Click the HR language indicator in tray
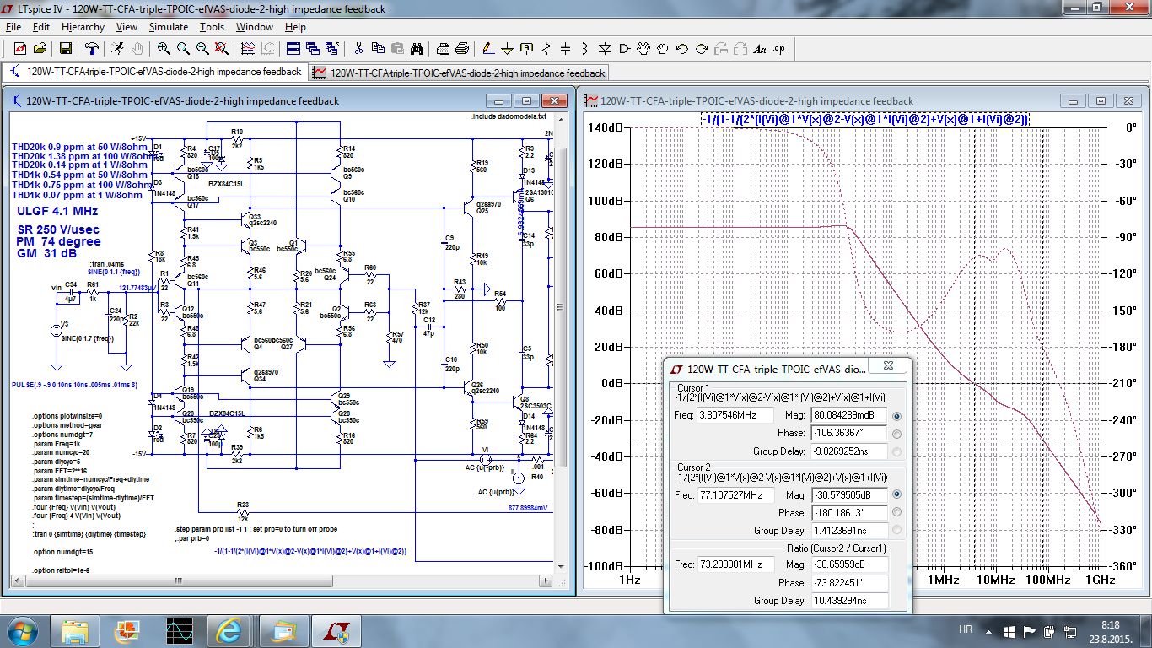Screen dimensions: 1152x648 point(966,629)
